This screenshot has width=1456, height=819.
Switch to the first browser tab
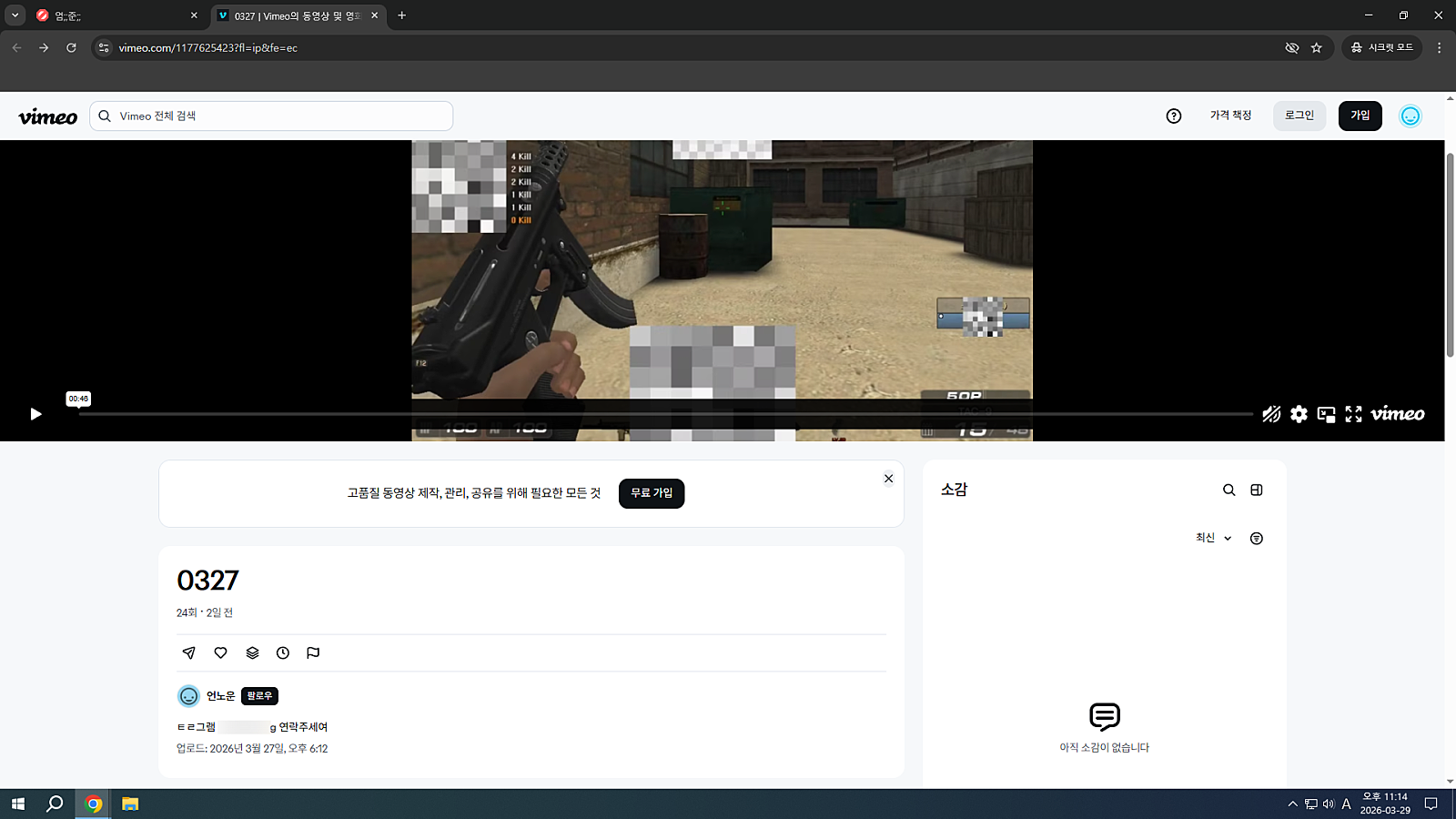(114, 15)
